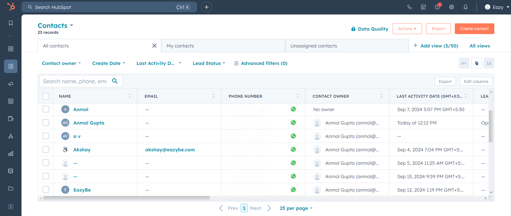Open the Notifications bell icon
The width and height of the screenshot is (511, 216).
(466, 7)
